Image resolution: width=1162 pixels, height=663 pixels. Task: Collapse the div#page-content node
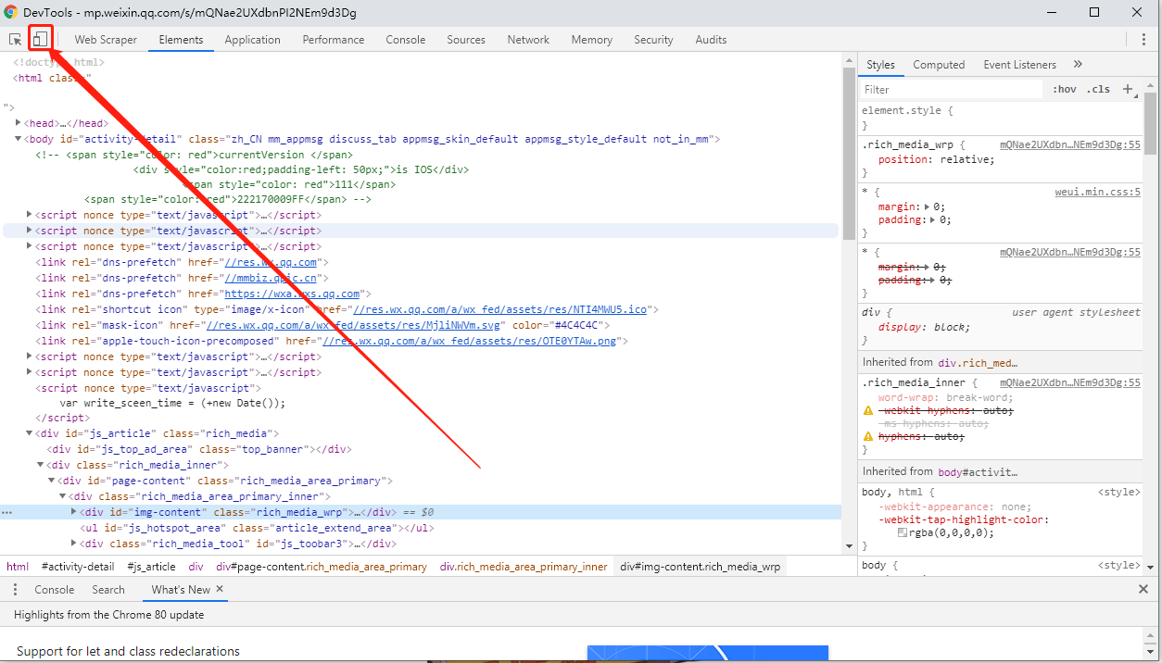click(x=52, y=481)
